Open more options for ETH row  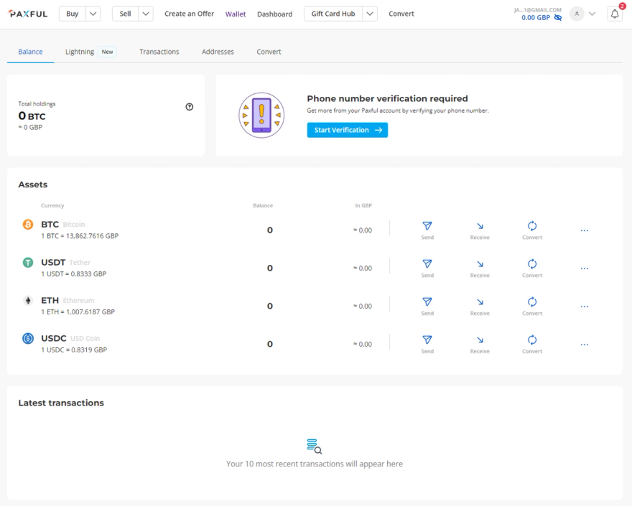(x=585, y=306)
